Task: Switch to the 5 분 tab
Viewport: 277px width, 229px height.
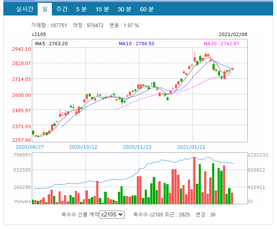Action: [82, 9]
